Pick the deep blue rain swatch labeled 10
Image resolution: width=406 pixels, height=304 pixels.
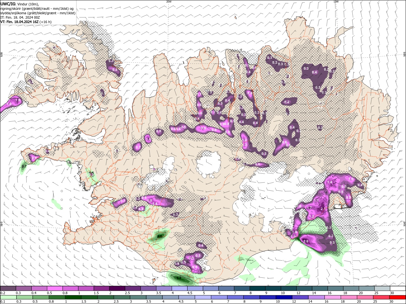pos(284,297)
